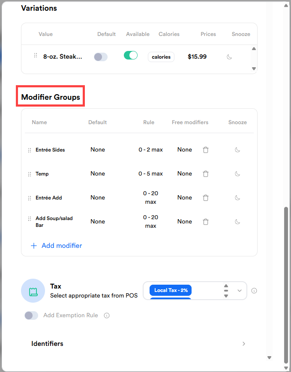Snooze the Temp modifier group

click(237, 174)
